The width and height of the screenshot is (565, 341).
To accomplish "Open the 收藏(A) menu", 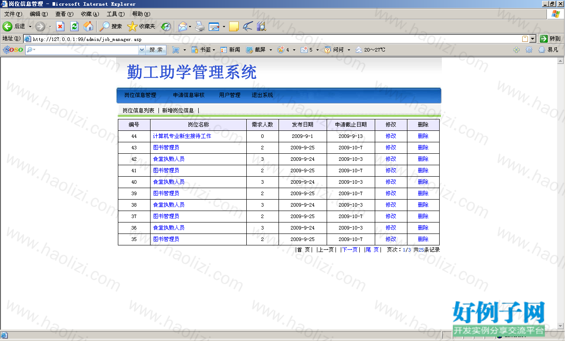I will (90, 14).
